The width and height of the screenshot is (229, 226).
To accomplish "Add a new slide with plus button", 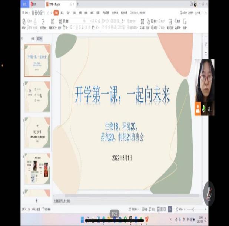I will pos(36,200).
